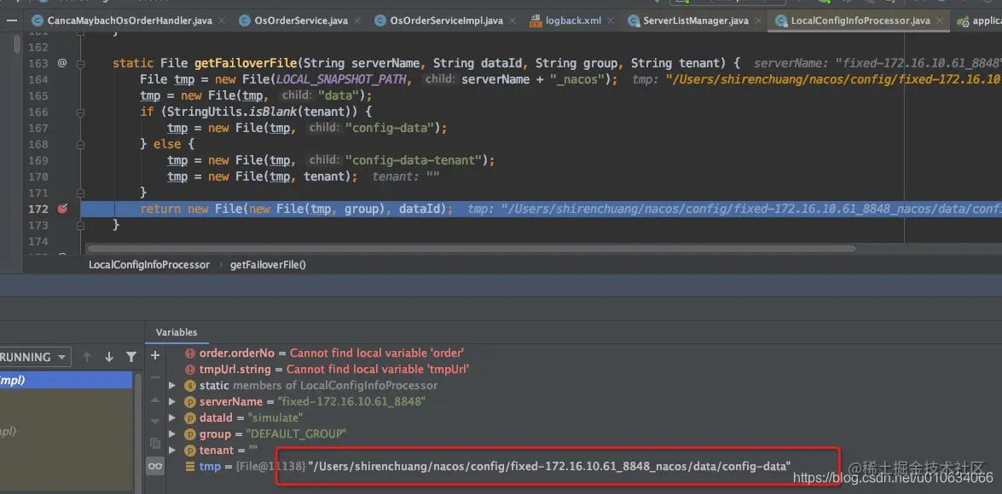
Task: Expand the dataId variable
Action: tap(171, 417)
